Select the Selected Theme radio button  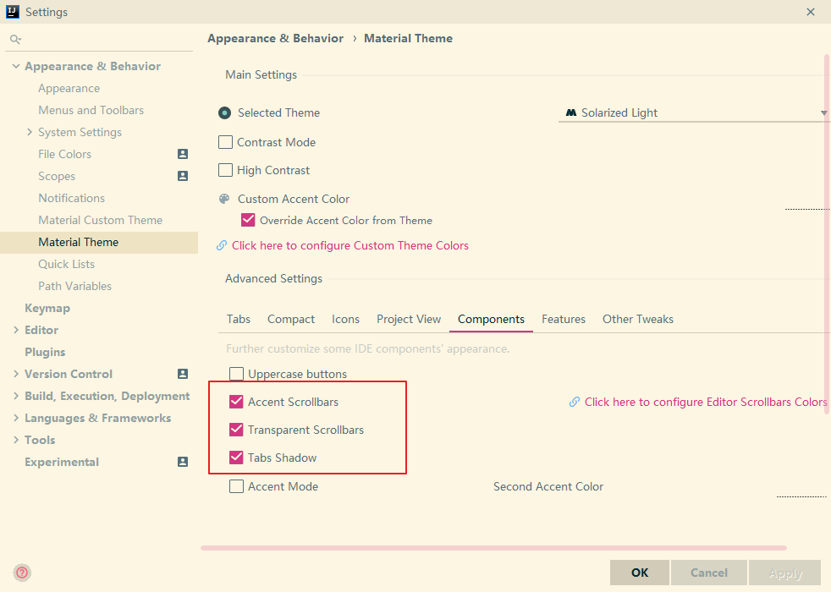click(225, 112)
